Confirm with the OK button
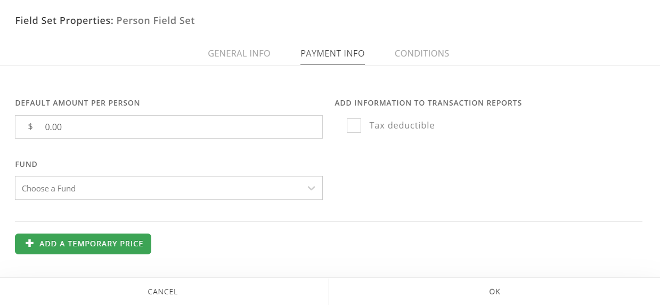The height and width of the screenshot is (305, 660). point(494,292)
